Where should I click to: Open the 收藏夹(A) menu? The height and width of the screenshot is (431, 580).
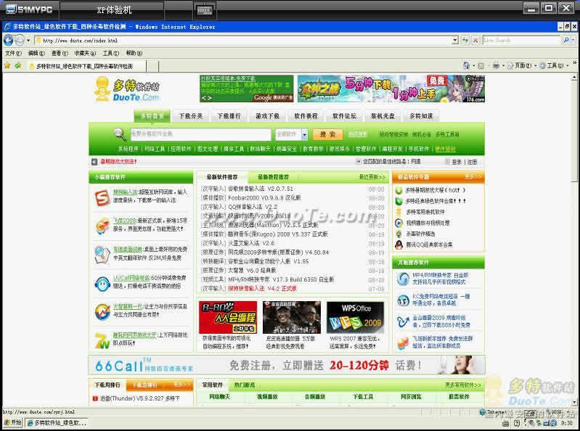tap(85, 53)
